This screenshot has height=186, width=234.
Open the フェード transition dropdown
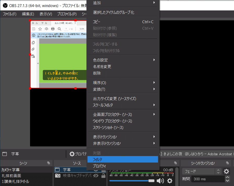coord(218,171)
